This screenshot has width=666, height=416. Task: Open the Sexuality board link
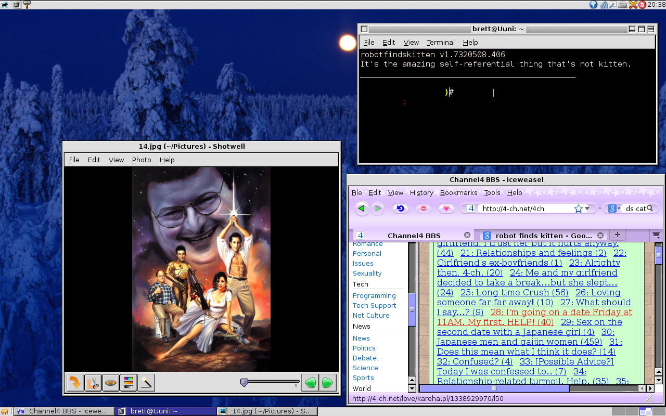pyautogui.click(x=367, y=273)
